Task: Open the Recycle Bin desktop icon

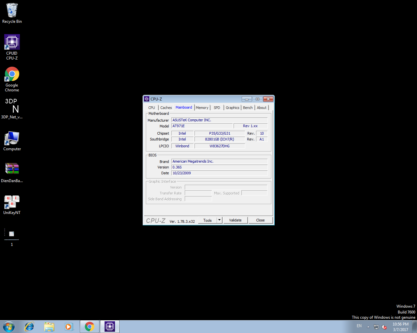Action: (x=12, y=13)
